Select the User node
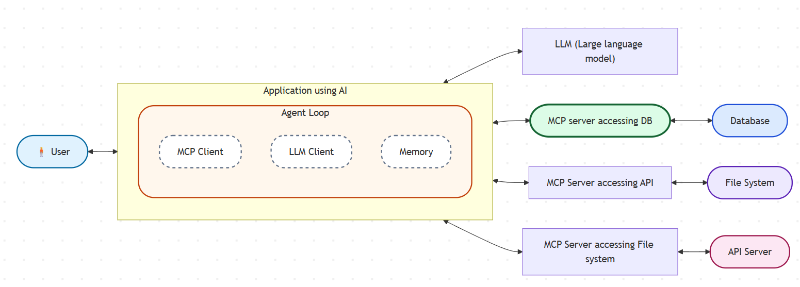Screen dimensions: 800x287 tap(59, 152)
